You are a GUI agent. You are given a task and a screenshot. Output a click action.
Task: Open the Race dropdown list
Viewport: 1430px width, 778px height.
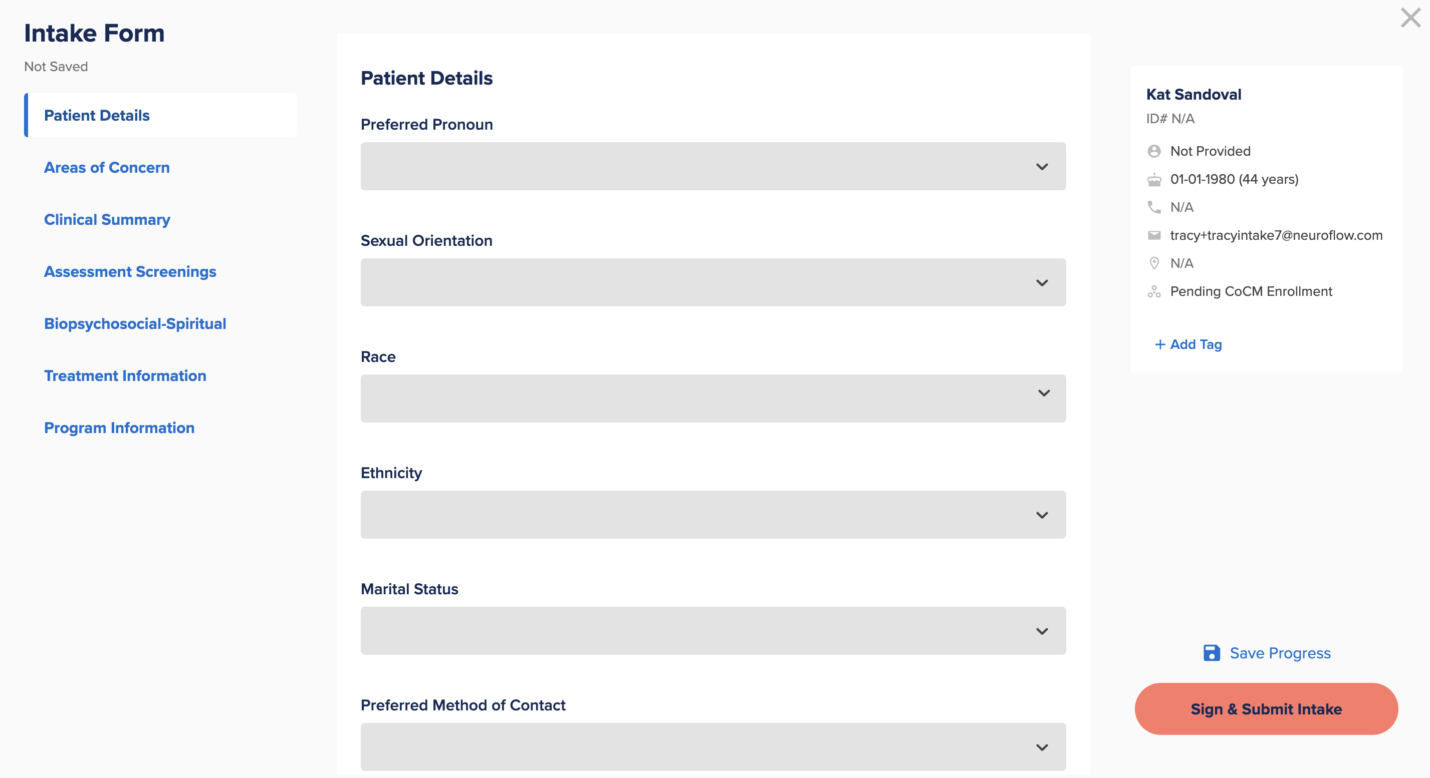pos(713,398)
